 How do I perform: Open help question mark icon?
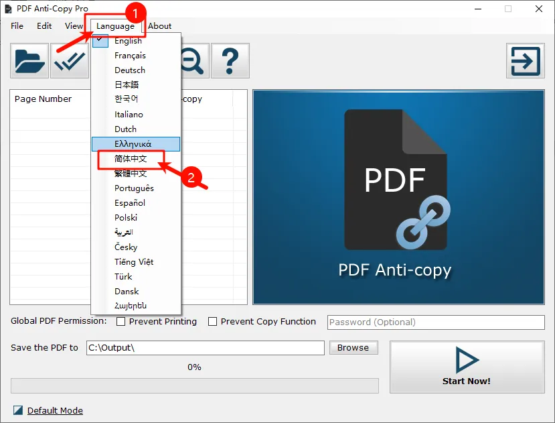230,60
